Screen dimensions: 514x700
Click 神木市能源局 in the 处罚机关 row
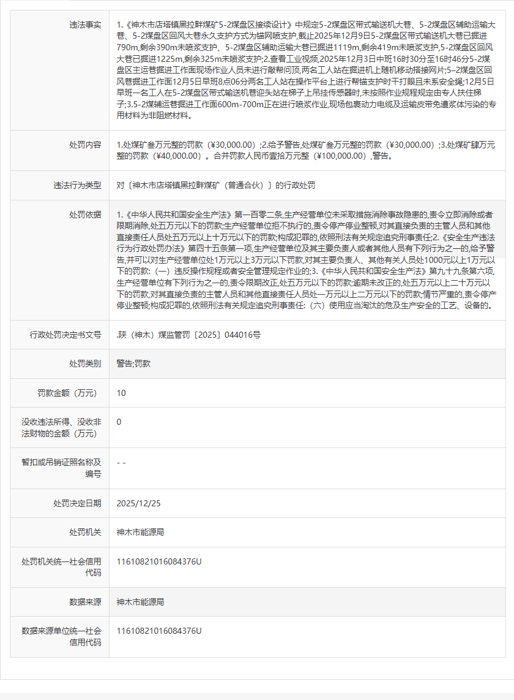[140, 532]
